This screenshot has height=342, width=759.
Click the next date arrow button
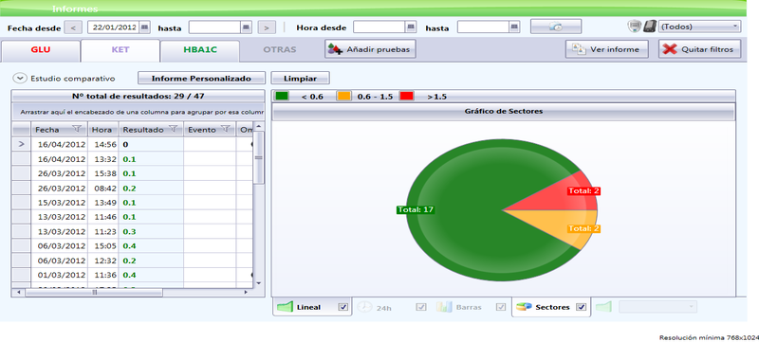coord(267,27)
